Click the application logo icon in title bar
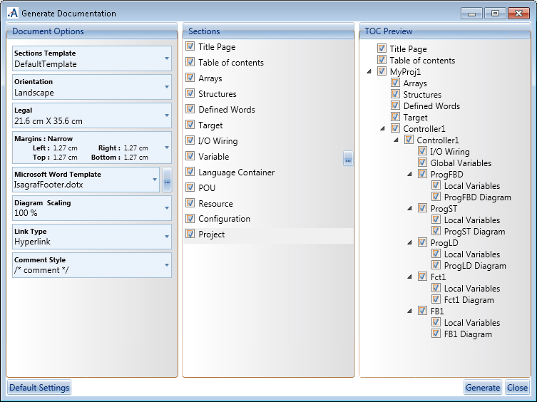 [x=13, y=13]
